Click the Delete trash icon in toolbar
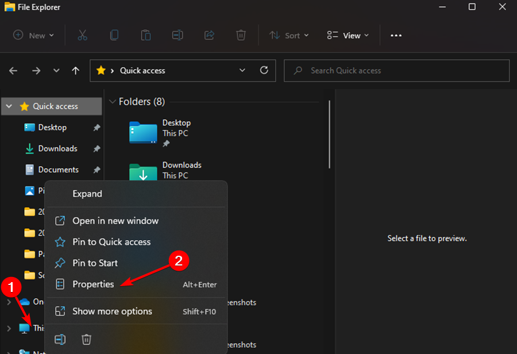The width and height of the screenshot is (517, 354). 241,35
